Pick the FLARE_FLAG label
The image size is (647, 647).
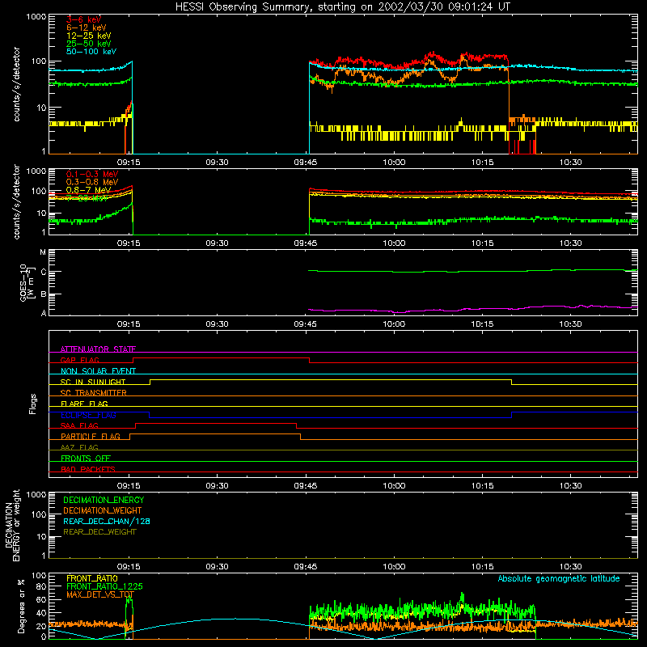[84, 404]
